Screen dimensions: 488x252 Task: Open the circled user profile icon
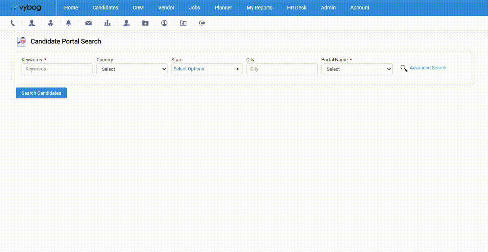point(164,23)
